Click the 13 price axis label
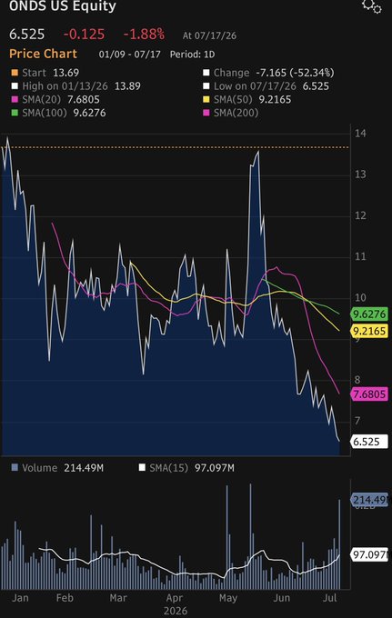 pos(360,174)
